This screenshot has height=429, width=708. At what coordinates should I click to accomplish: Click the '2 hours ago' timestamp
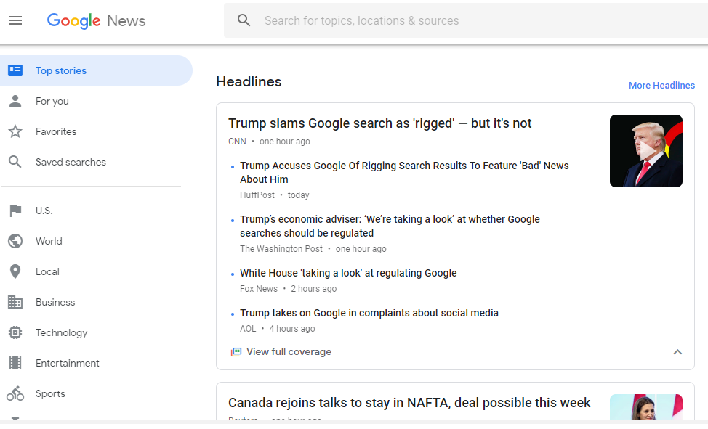pyautogui.click(x=314, y=289)
